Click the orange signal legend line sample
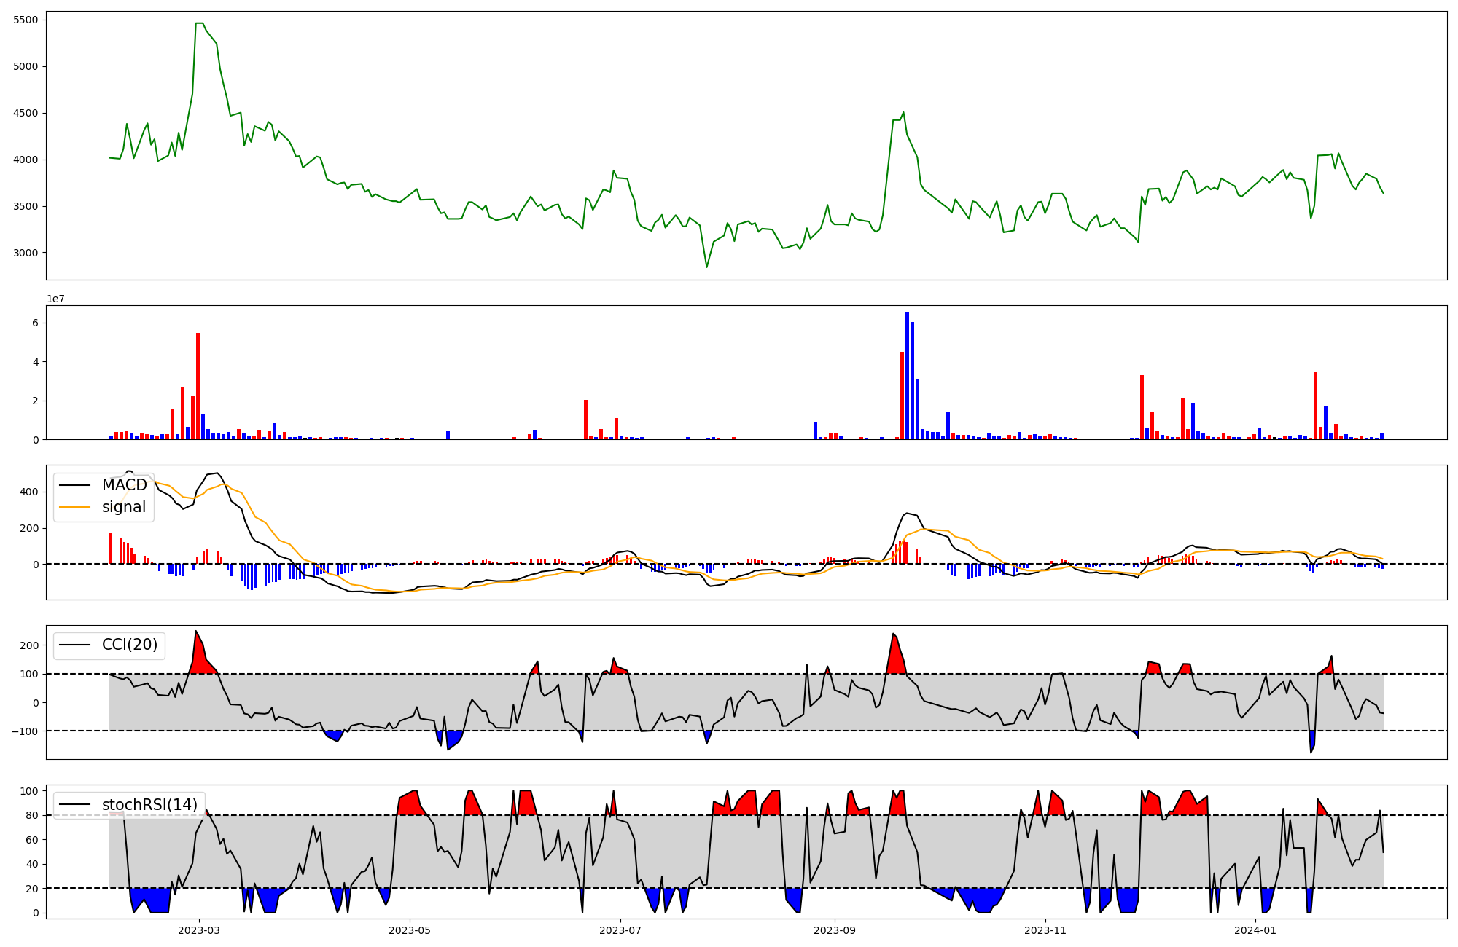Viewport: 1458px width, 947px height. point(74,507)
